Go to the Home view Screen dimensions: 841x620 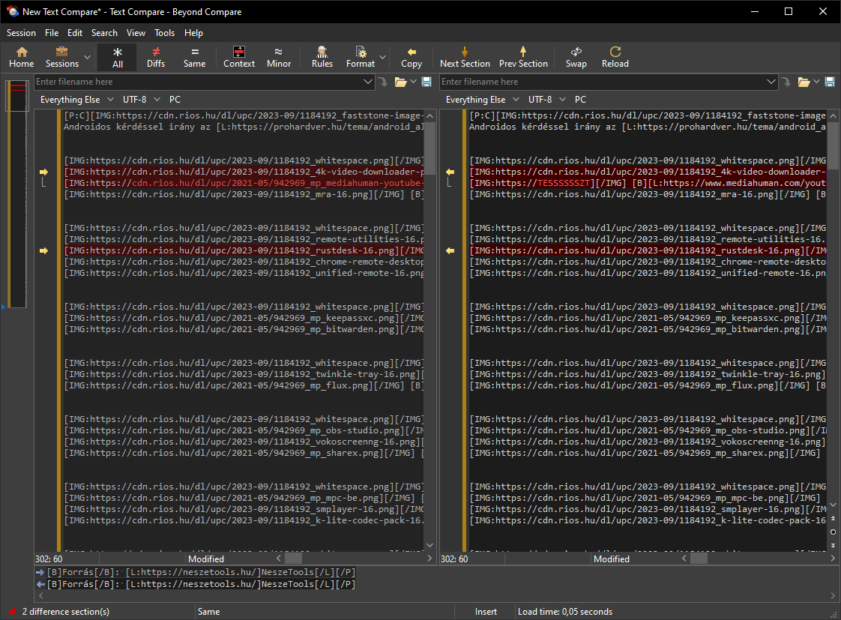(22, 58)
